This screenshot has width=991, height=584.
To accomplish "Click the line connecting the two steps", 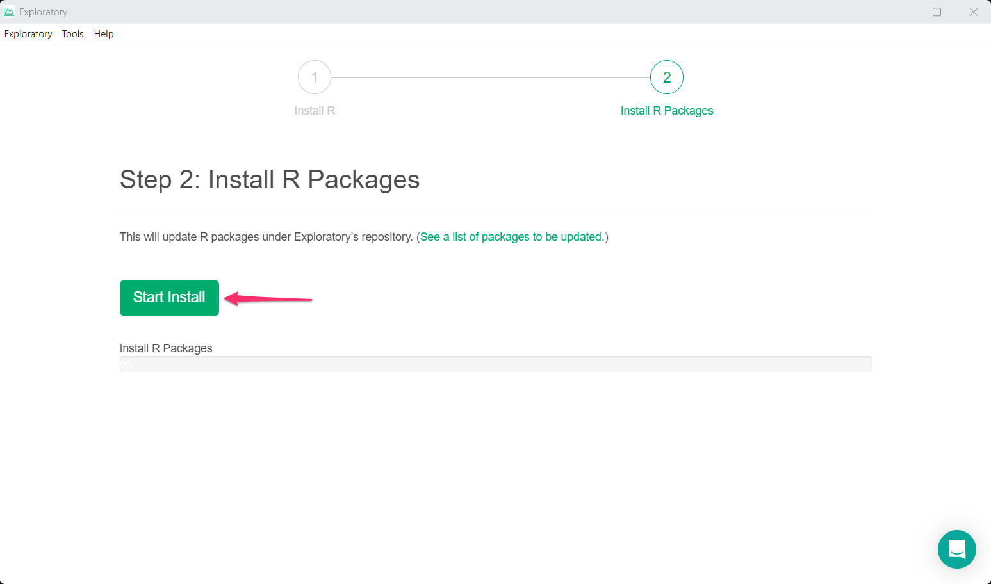I will (x=490, y=77).
